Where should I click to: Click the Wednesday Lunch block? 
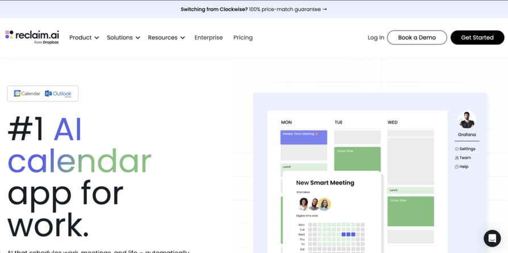click(x=410, y=190)
